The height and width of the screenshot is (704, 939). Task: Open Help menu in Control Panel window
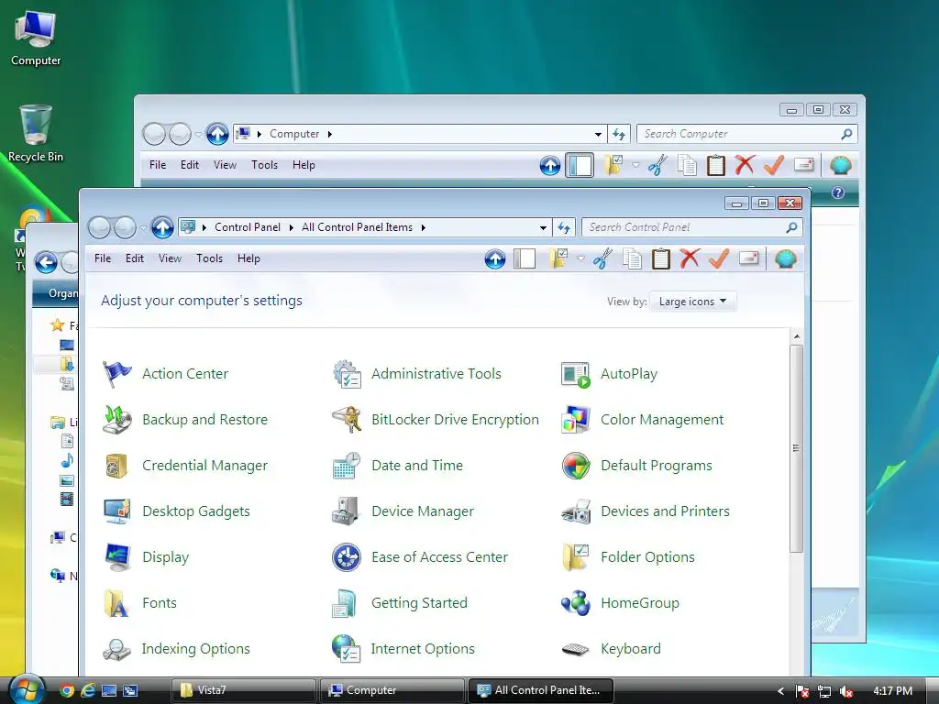pos(249,258)
